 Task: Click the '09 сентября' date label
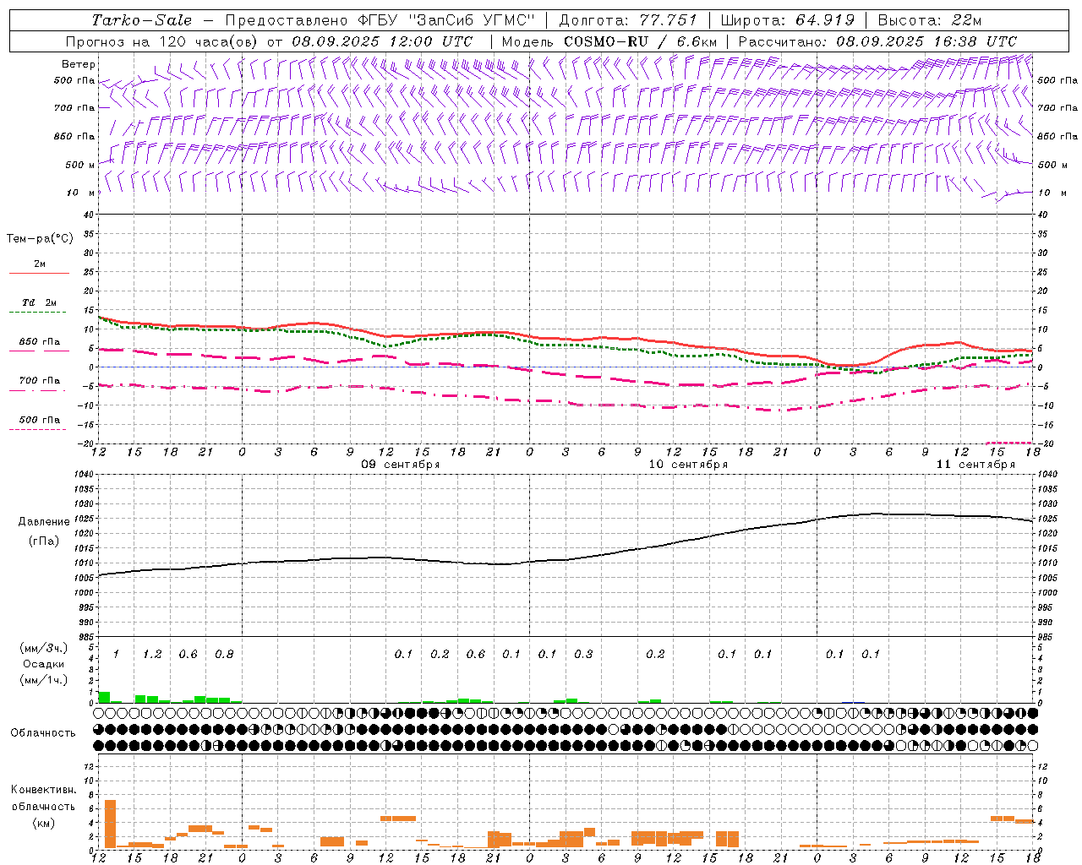pos(401,465)
